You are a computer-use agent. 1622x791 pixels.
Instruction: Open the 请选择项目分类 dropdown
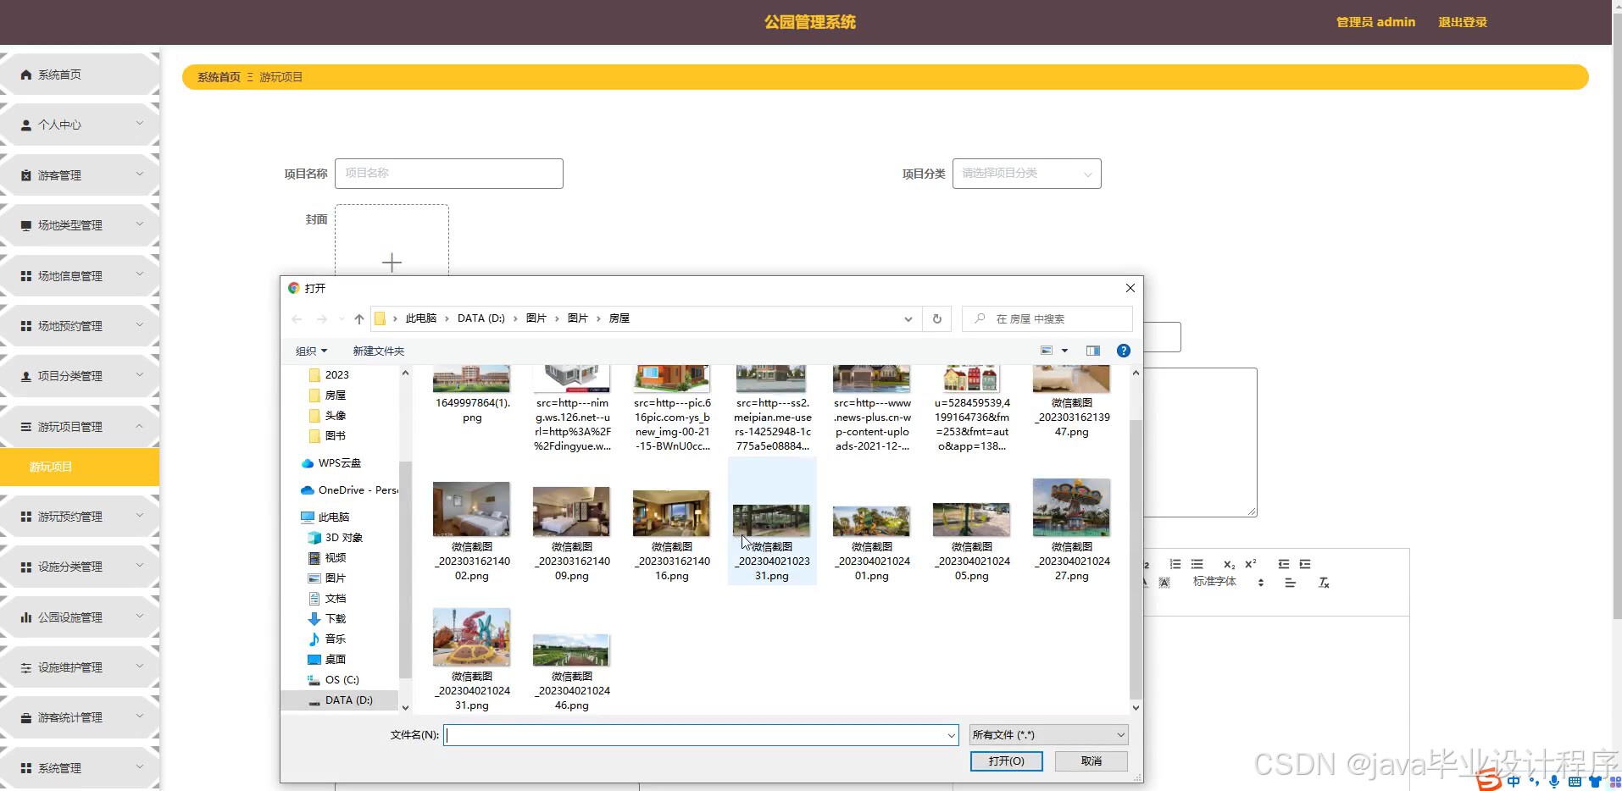1026,174
